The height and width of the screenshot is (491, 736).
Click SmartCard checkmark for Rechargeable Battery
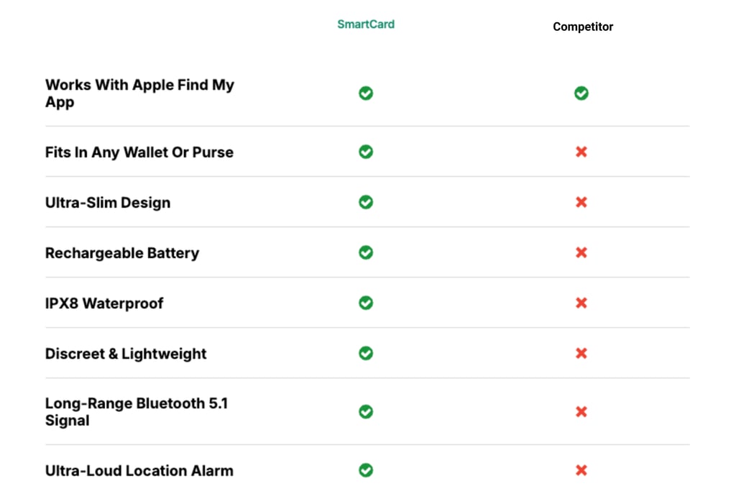[366, 252]
